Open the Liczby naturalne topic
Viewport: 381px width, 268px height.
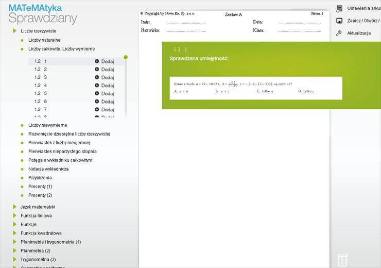44,40
